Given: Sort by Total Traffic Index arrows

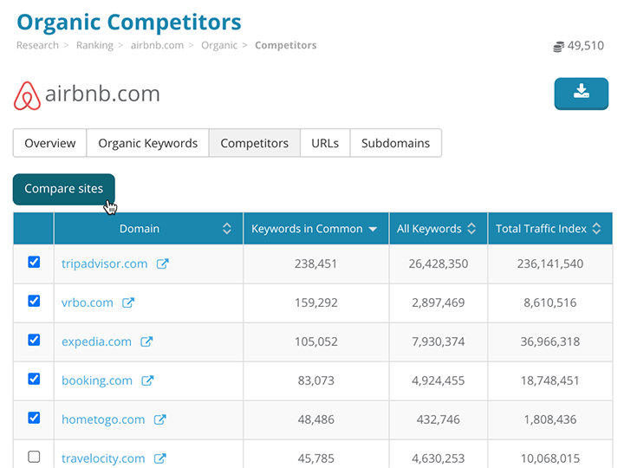Looking at the screenshot, I should (595, 229).
